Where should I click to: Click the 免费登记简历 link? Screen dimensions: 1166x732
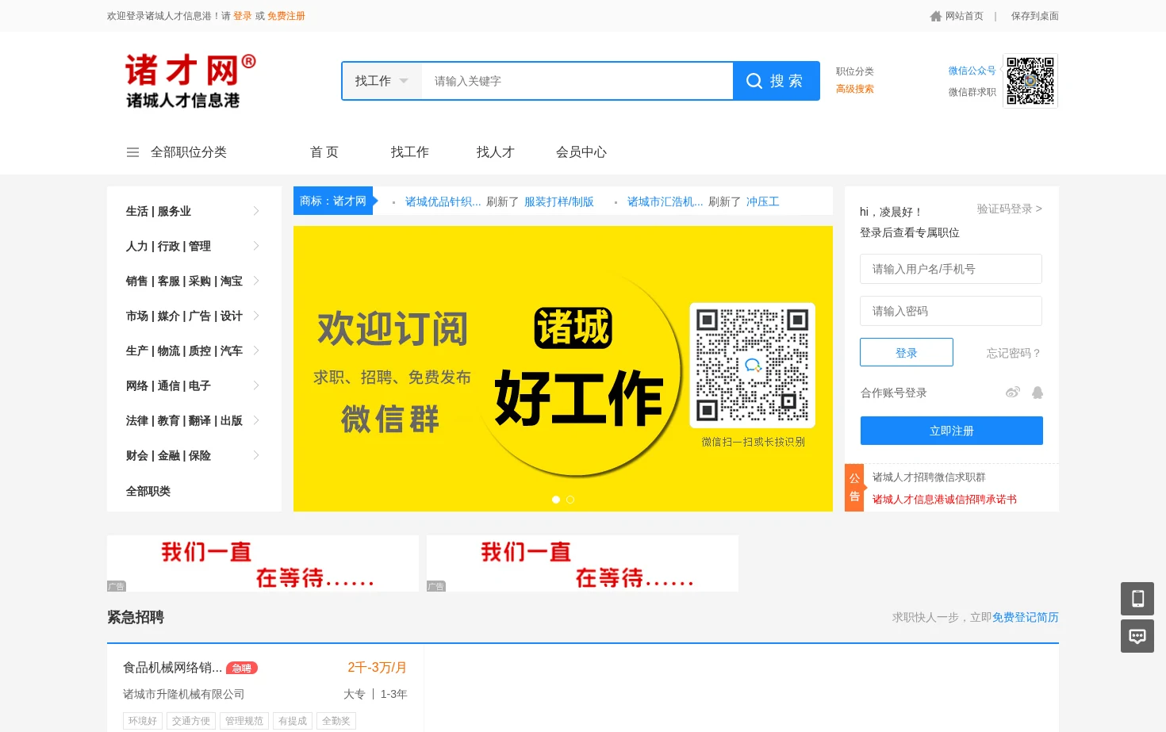1026,617
